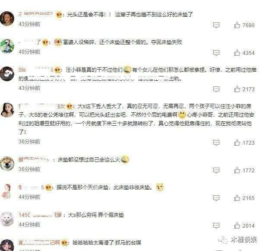Reply to the comment with 2165 likes
This screenshot has height=251, width=265.
click(216, 198)
